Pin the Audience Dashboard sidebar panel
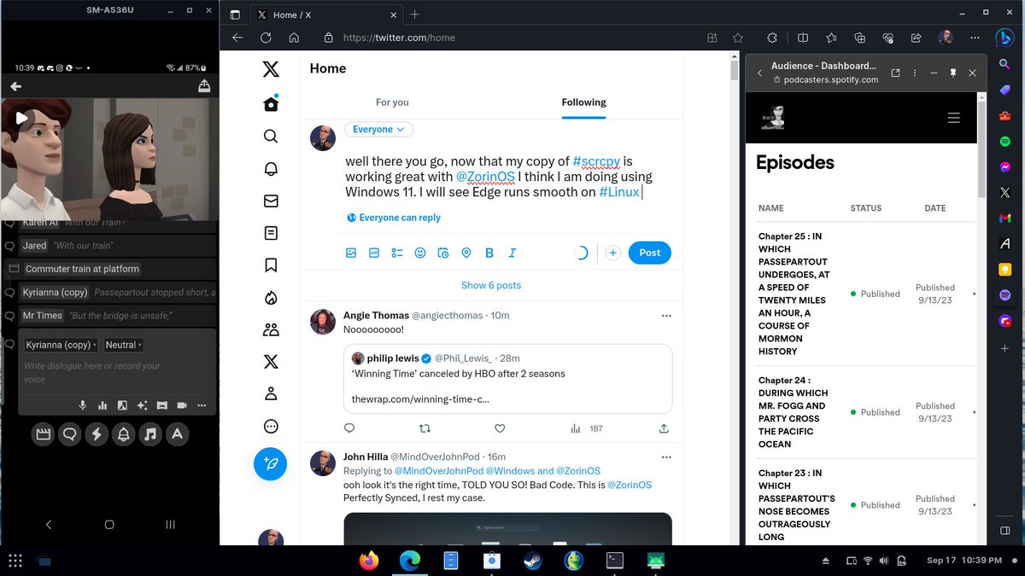 pyautogui.click(x=952, y=73)
